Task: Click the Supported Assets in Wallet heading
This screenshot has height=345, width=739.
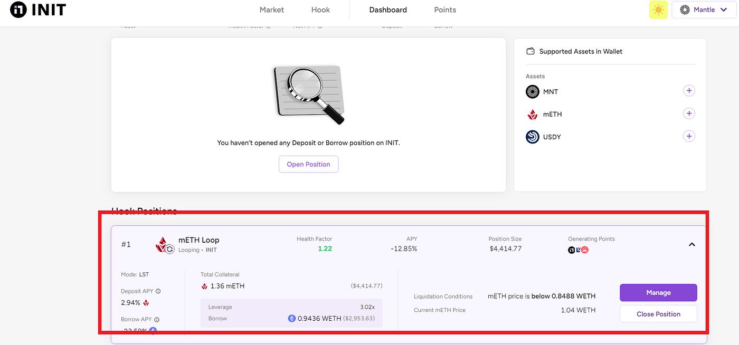Action: pos(581,51)
